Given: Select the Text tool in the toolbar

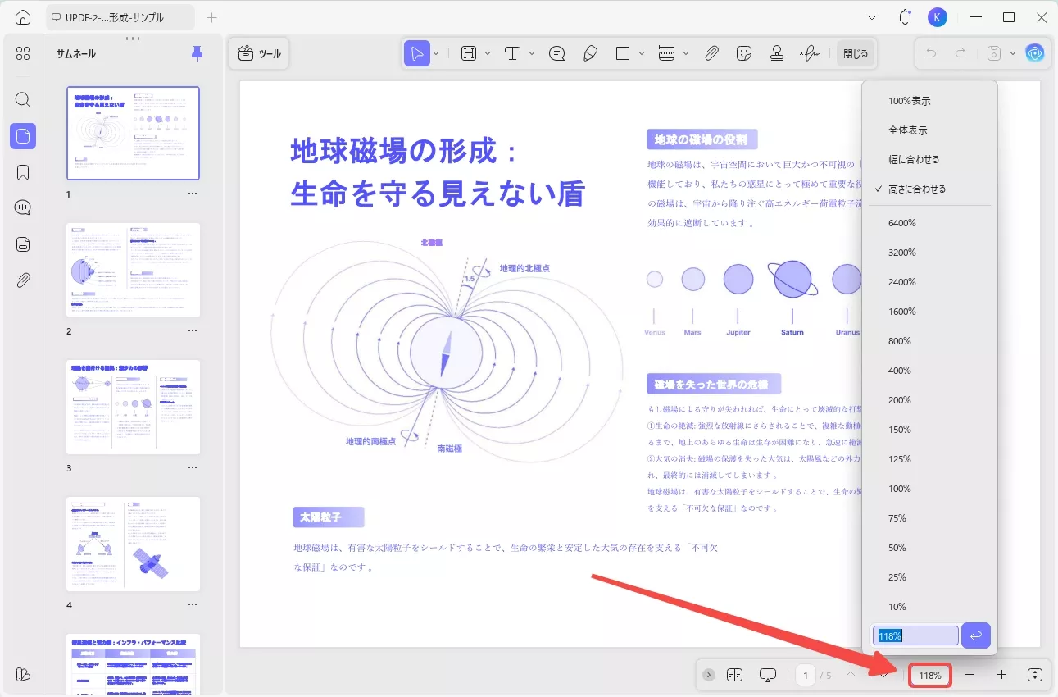Looking at the screenshot, I should point(513,52).
